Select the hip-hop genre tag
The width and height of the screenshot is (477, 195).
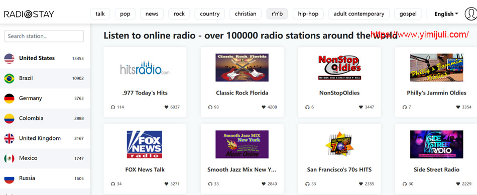tap(308, 14)
